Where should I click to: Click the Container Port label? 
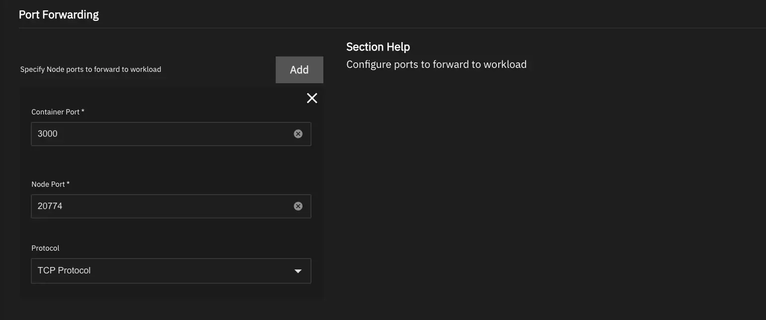[x=58, y=111]
